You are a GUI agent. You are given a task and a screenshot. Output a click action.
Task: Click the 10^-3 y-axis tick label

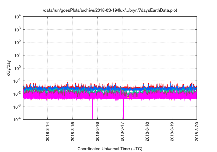point(17,107)
